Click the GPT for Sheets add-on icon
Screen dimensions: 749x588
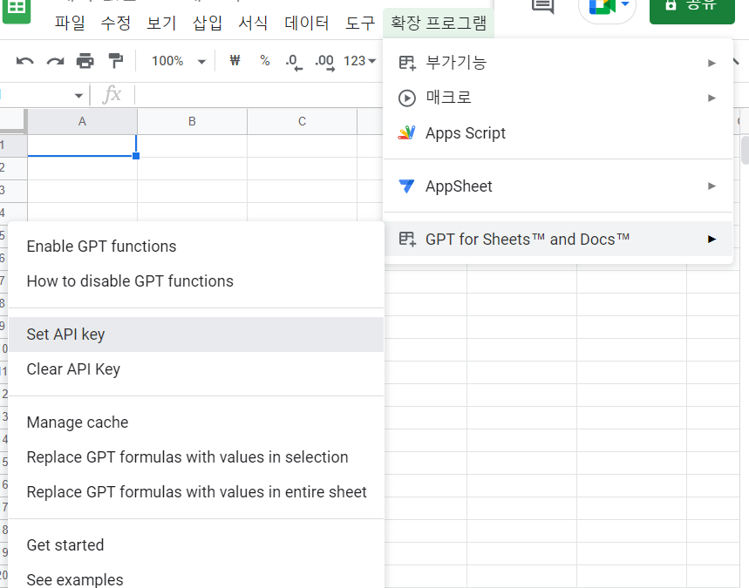click(x=407, y=239)
